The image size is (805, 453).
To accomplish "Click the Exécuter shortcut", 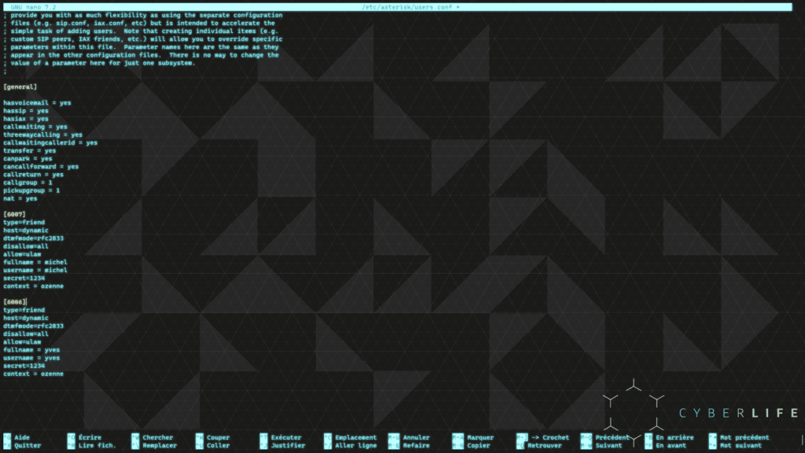I will 285,437.
